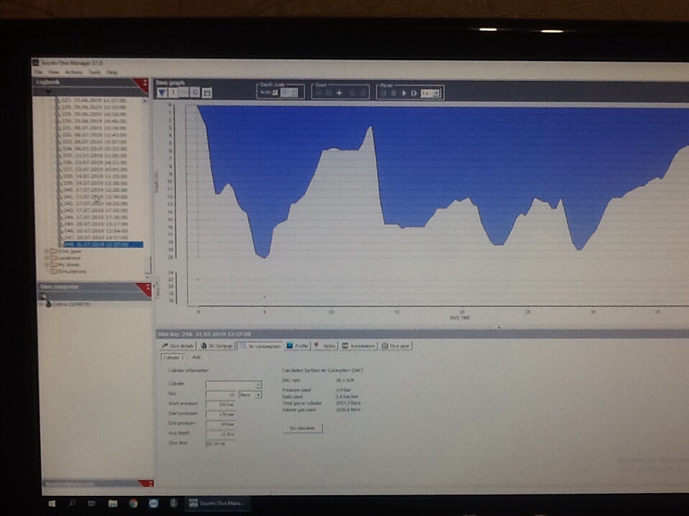The width and height of the screenshot is (689, 516).
Task: Open the Windows Start menu
Action: (x=52, y=503)
